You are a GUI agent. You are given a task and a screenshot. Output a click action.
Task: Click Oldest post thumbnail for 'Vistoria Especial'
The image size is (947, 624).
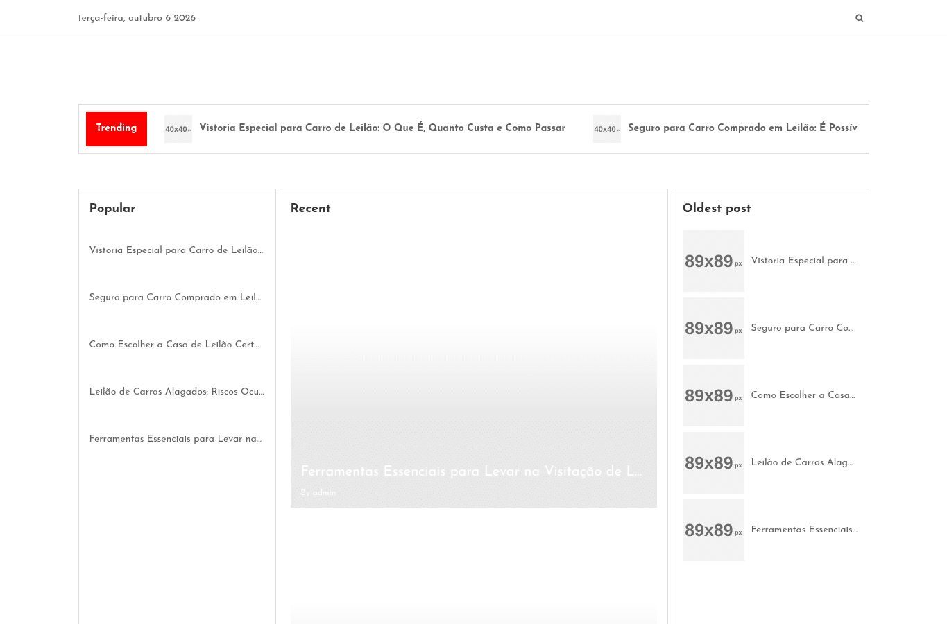(713, 261)
